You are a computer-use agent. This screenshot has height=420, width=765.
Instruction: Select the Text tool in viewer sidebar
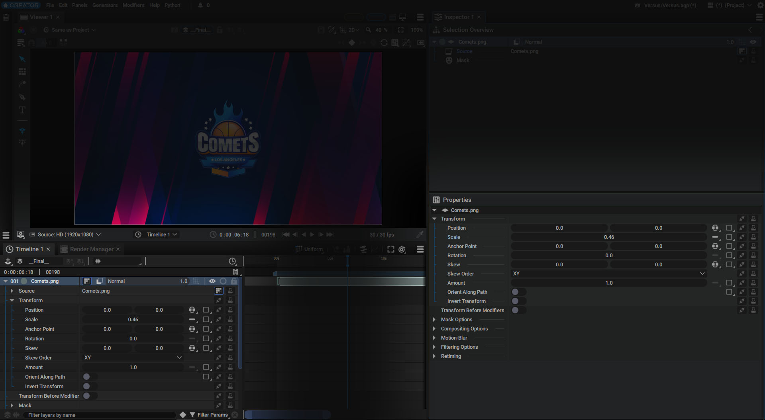(22, 110)
